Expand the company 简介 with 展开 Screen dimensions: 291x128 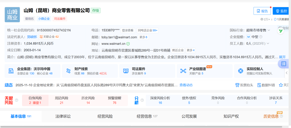click(x=282, y=57)
